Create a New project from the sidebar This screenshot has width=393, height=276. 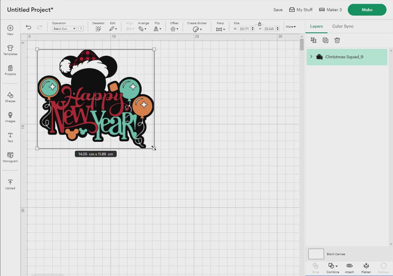[10, 30]
